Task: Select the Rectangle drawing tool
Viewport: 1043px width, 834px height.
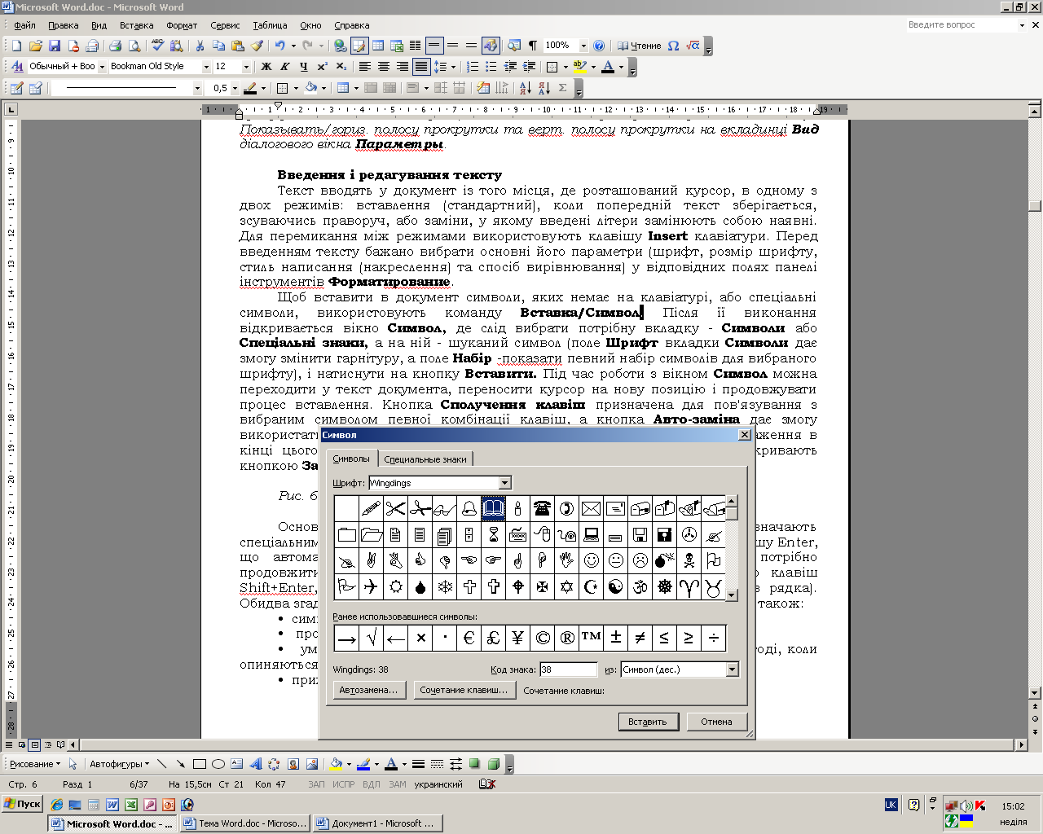Action: coord(199,764)
